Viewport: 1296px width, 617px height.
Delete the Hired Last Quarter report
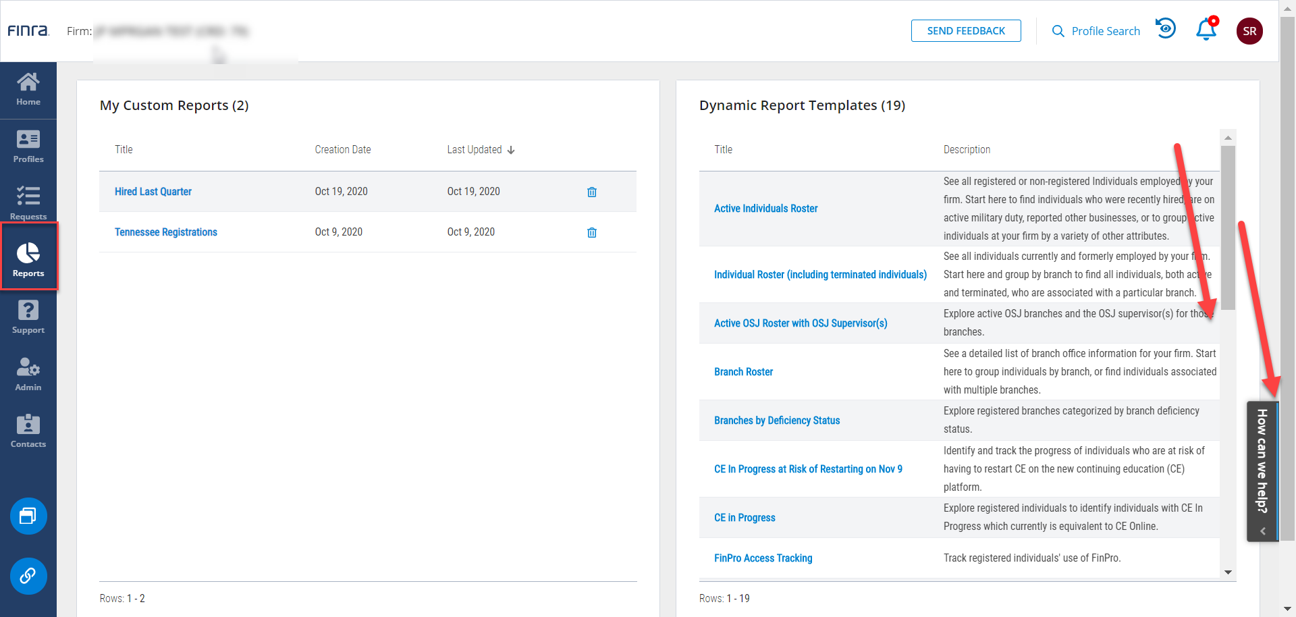point(592,192)
